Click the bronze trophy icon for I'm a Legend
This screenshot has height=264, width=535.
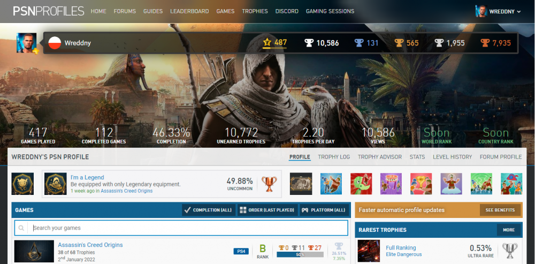[x=269, y=184]
